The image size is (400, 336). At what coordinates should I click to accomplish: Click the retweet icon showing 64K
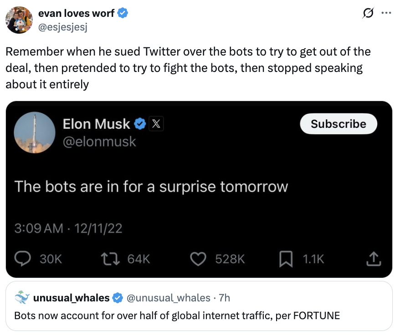click(x=110, y=259)
